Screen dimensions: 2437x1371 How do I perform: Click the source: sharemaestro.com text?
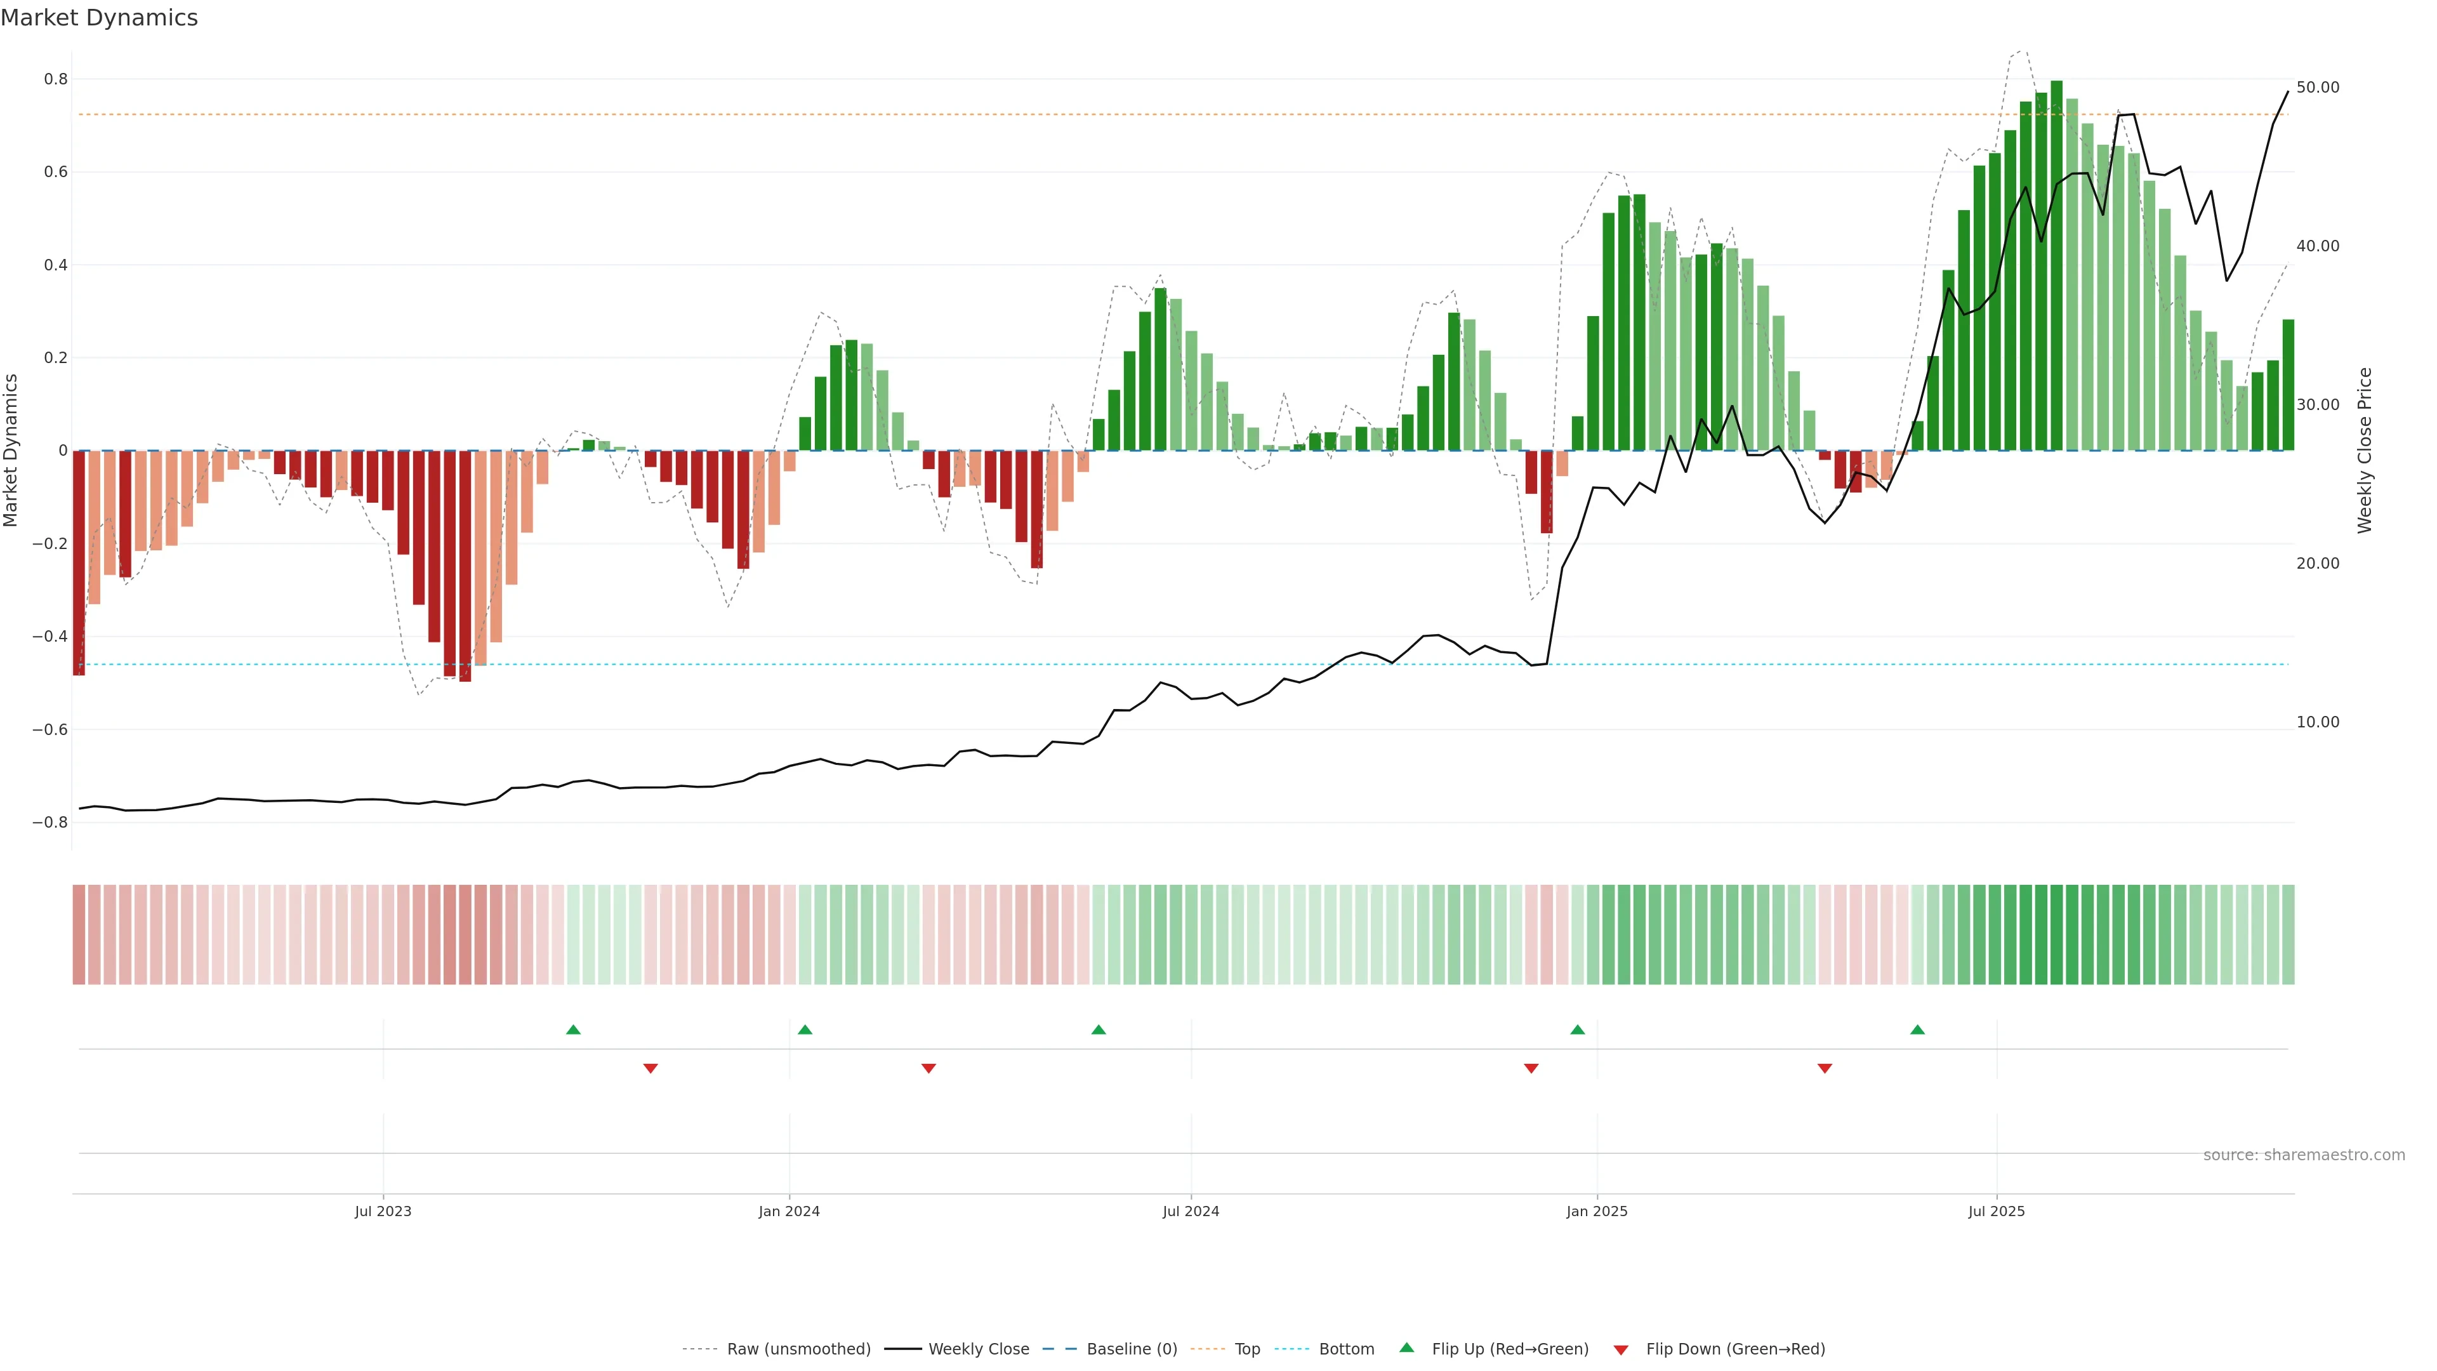pos(2304,1155)
